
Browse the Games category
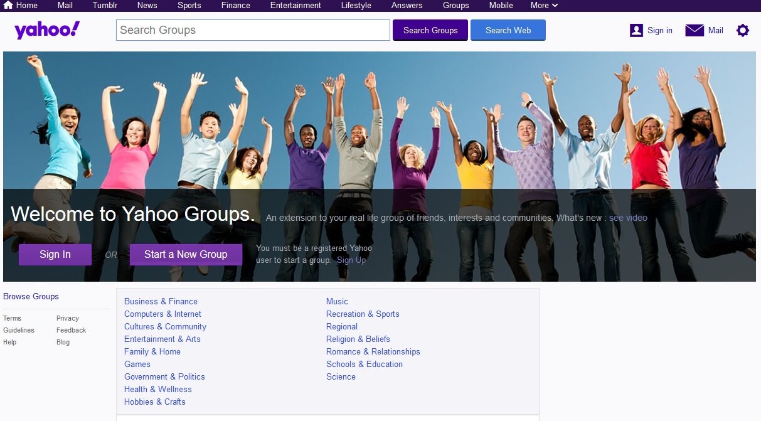[x=137, y=364]
